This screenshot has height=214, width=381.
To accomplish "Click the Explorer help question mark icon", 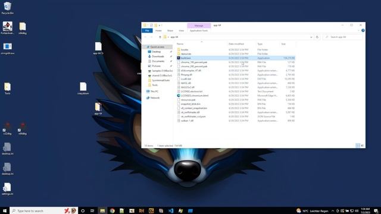I will pyautogui.click(x=363, y=30).
